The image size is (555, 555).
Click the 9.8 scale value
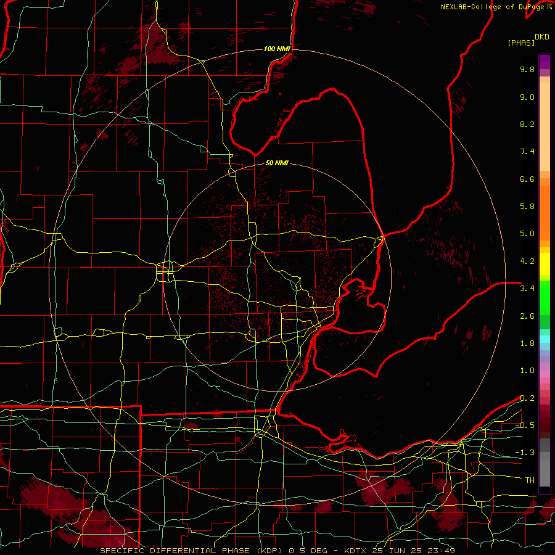[x=527, y=69]
